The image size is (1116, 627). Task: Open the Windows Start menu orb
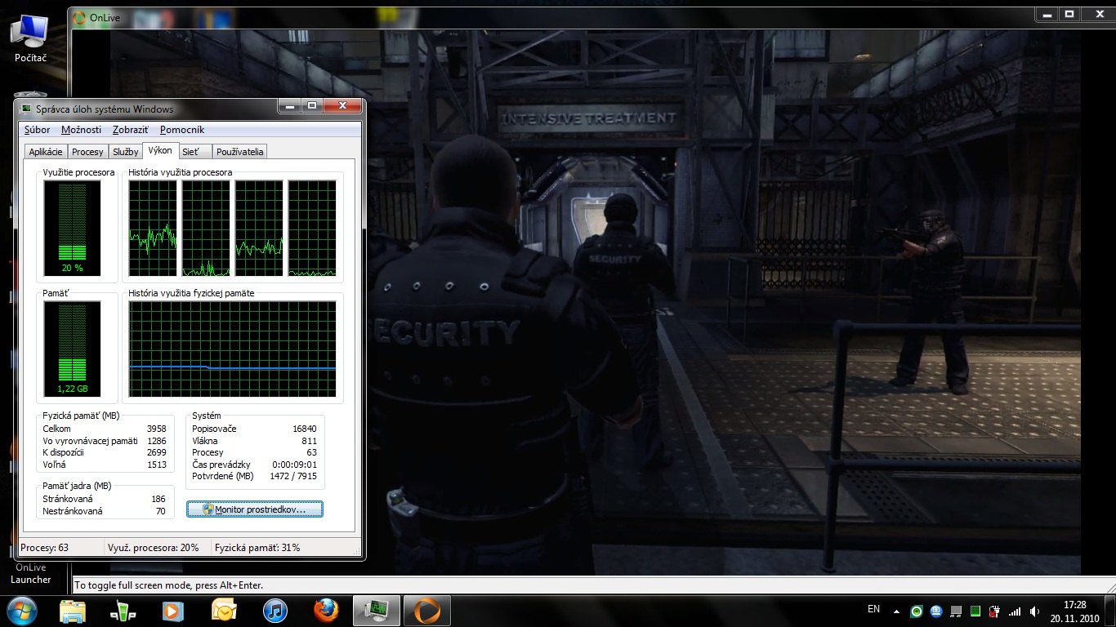(x=22, y=610)
